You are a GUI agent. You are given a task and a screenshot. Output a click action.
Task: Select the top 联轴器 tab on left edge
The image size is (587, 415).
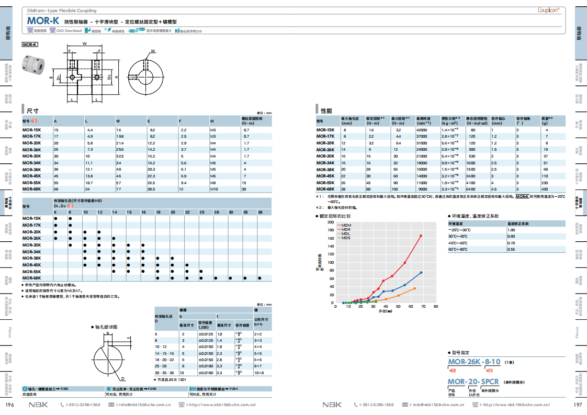[x=6, y=33]
